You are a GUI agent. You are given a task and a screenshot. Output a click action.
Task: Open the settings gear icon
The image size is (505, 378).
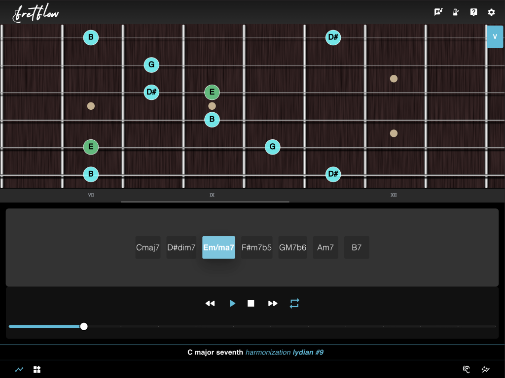pyautogui.click(x=491, y=12)
